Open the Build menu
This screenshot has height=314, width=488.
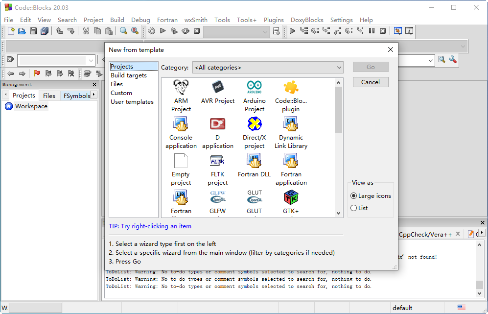pyautogui.click(x=117, y=20)
